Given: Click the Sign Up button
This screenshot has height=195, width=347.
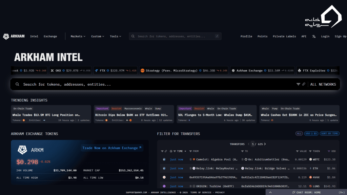Looking at the screenshot, I should click(340, 37).
